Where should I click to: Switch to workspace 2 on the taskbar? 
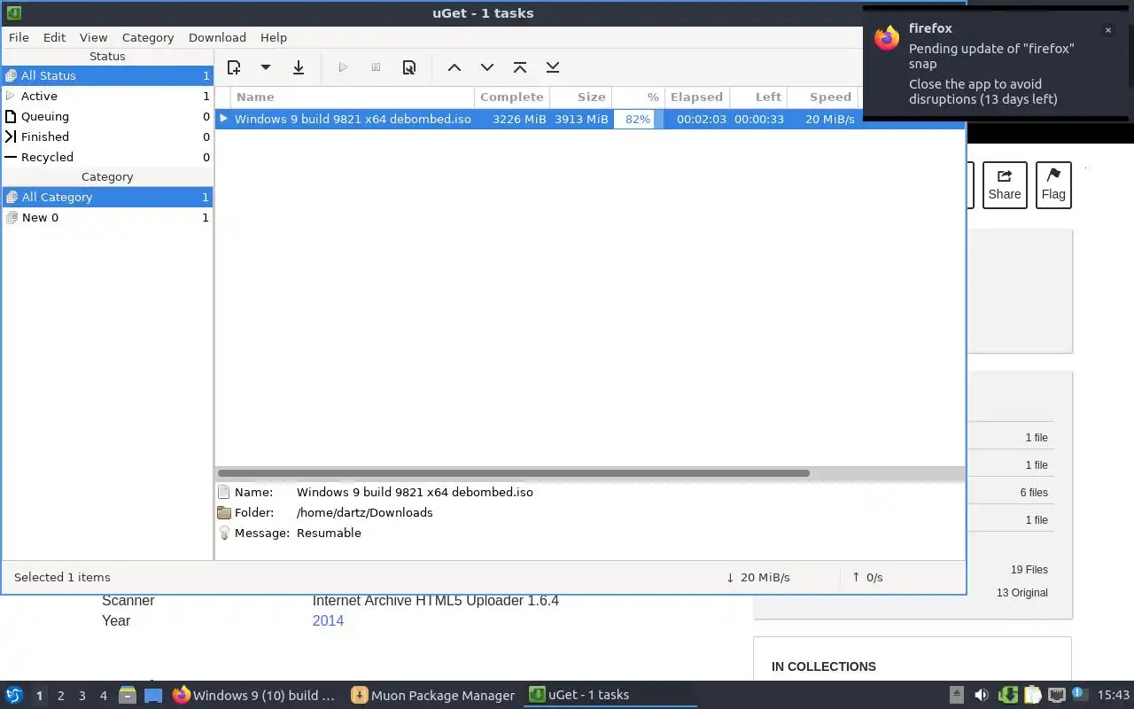60,696
